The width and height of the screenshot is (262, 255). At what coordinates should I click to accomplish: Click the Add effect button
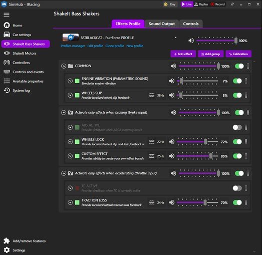[x=183, y=54]
